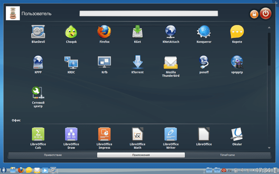Launch Choqok microblogging client
Image resolution: width=279 pixels, height=174 pixels.
click(x=71, y=34)
